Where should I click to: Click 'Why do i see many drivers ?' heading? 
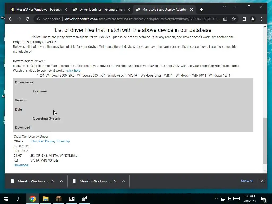34,42
